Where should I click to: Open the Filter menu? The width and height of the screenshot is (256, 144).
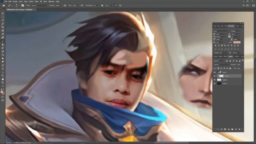pos(36,2)
